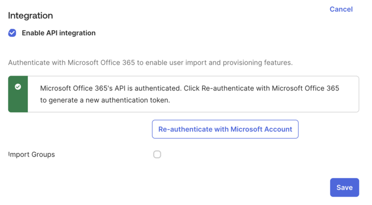Select the Integration heading text

point(30,16)
